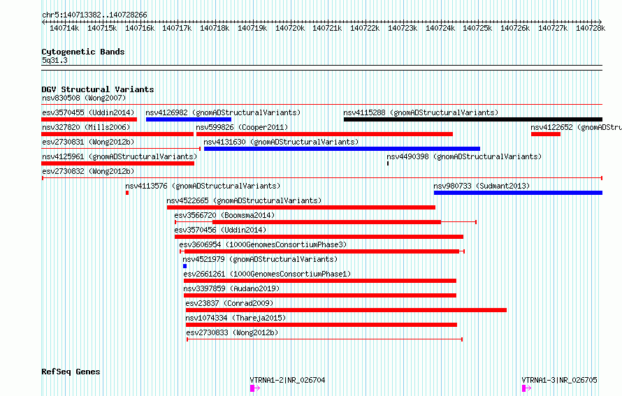This screenshot has height=396, width=622.
Task: Click the nsv4122652 red variant bar
Action: (546, 134)
